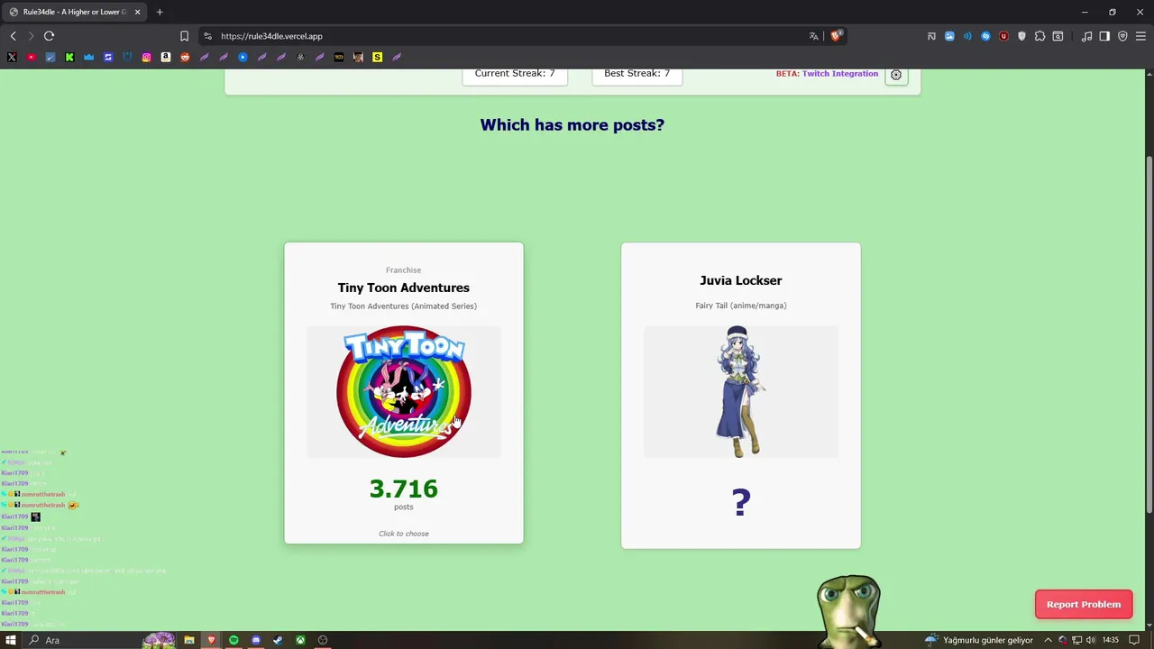Open the notification center icon
This screenshot has width=1154, height=649.
click(1134, 640)
